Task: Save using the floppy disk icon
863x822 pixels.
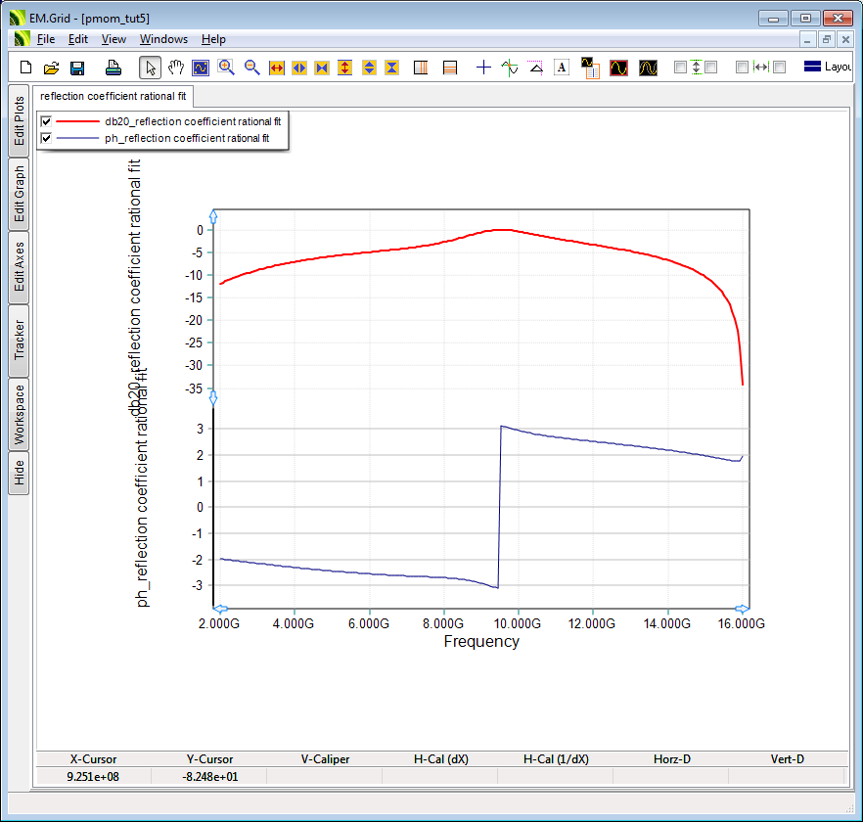Action: click(x=77, y=68)
